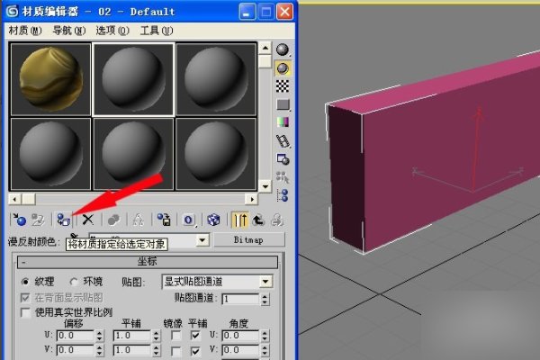Toggle the U 平铺 tile checkbox
Viewport: 540px width, 360px height.
(x=195, y=335)
